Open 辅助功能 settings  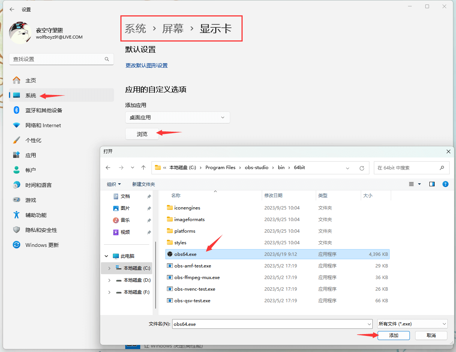coord(61,215)
